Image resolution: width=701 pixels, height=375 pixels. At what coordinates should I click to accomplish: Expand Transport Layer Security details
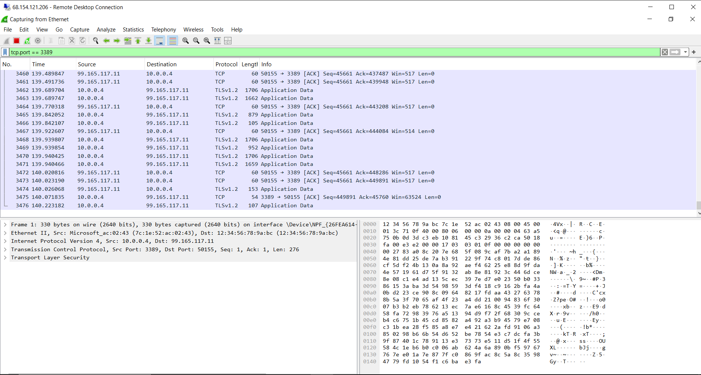[x=5, y=258]
